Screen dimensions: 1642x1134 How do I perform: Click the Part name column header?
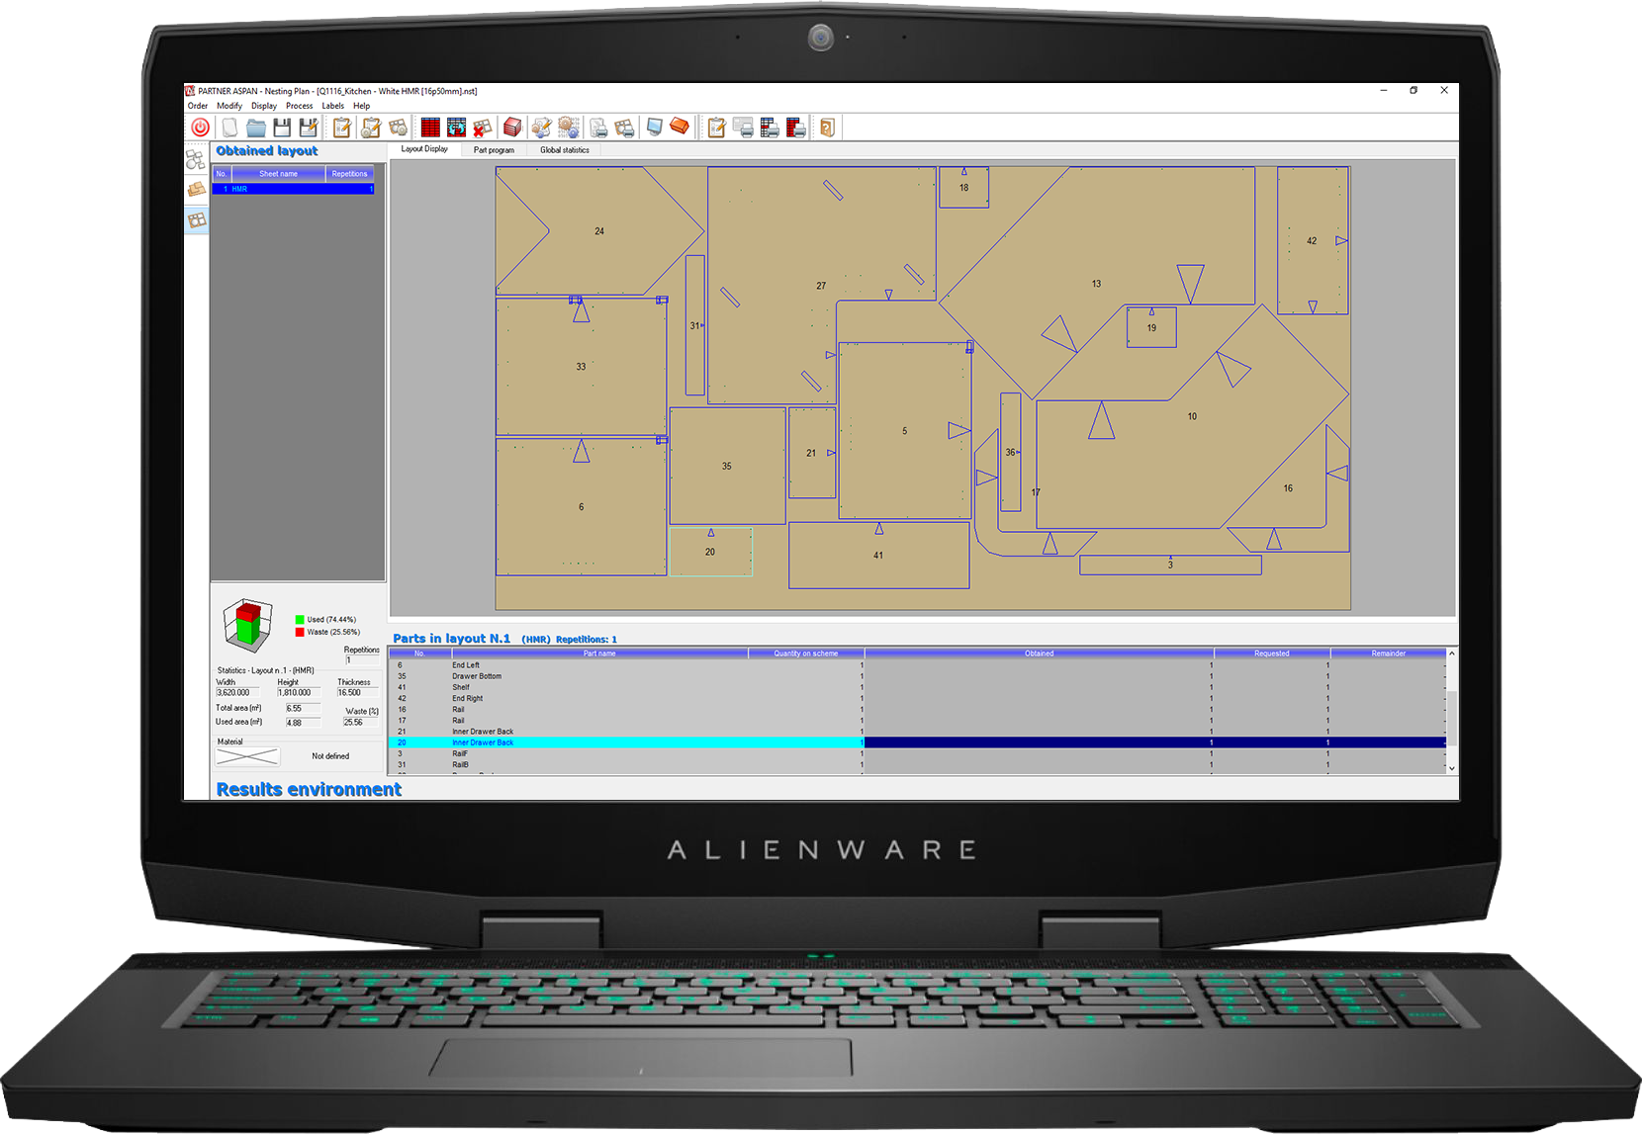tap(599, 654)
